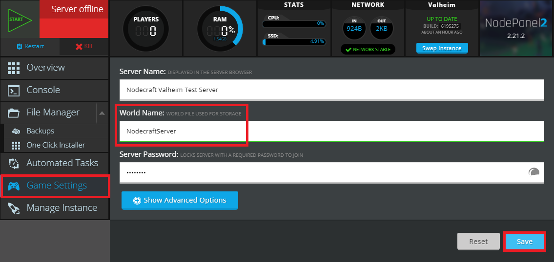Click the NETWORK STABLE status badge
The image size is (554, 262).
pos(368,49)
